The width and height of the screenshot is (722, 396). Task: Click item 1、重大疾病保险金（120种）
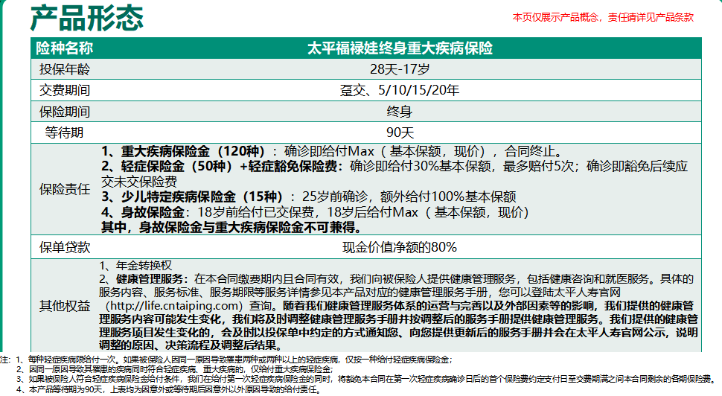[183, 151]
